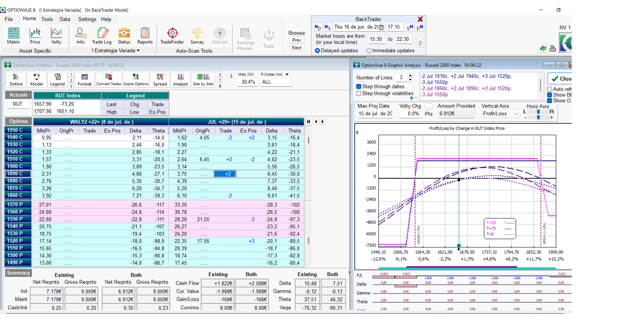Open the Status briefcase icon
The height and width of the screenshot is (335, 634).
(x=124, y=36)
